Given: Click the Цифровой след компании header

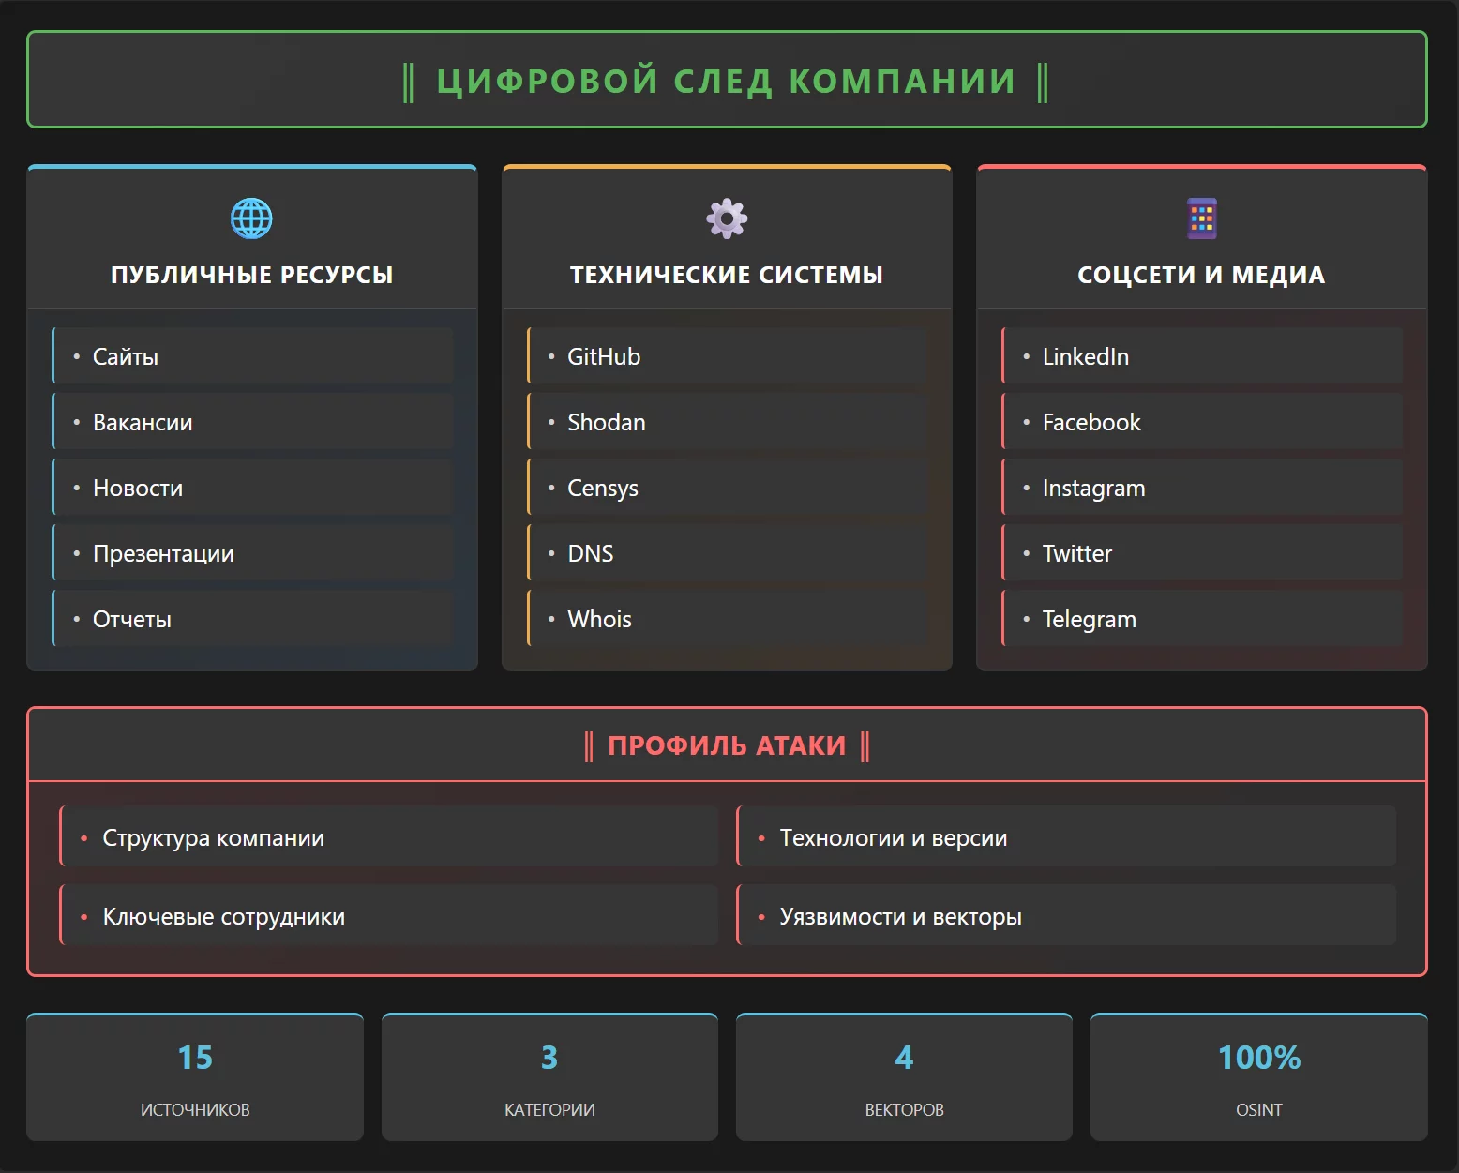Looking at the screenshot, I should (x=727, y=81).
